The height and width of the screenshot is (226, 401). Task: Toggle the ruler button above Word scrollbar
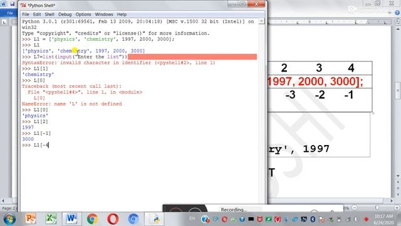[398, 23]
